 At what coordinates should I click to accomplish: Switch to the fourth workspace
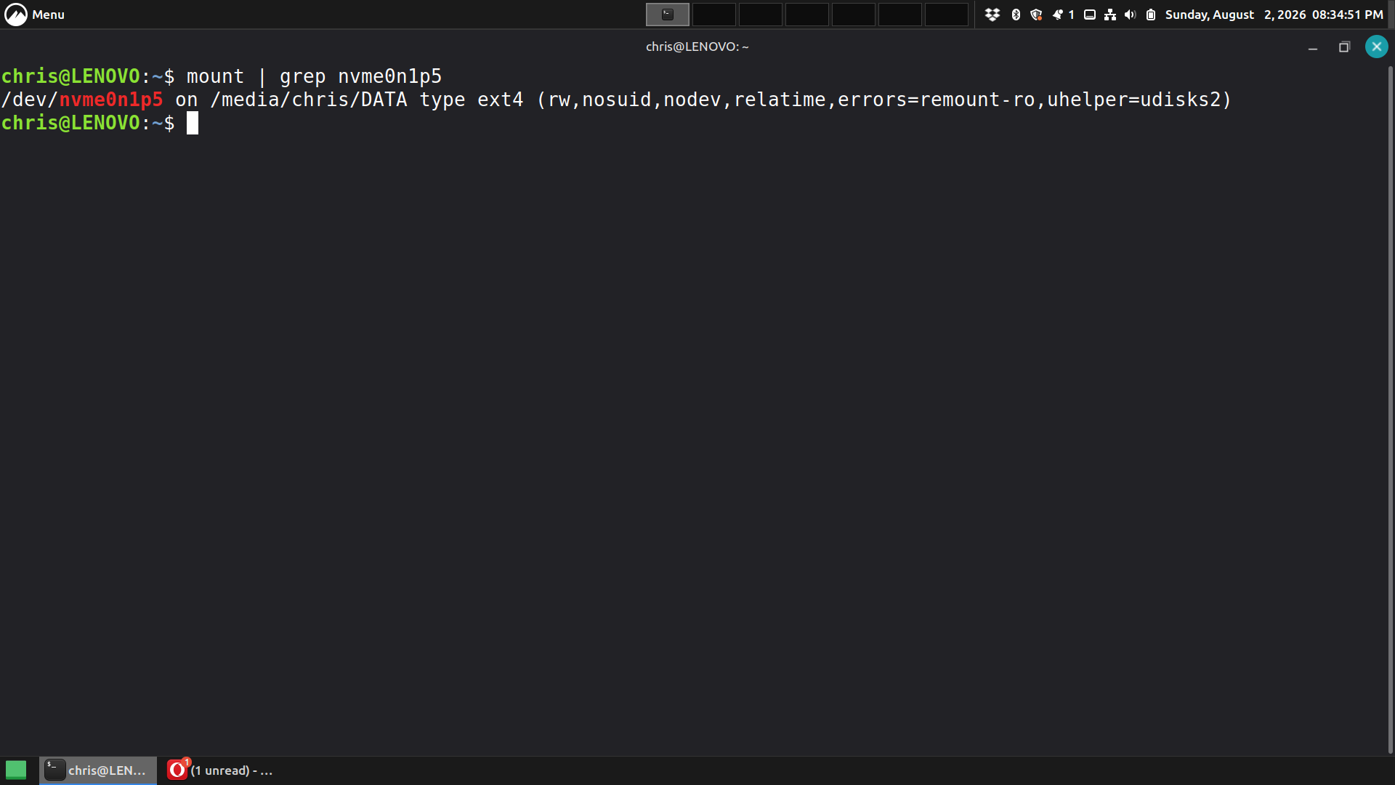click(x=807, y=15)
